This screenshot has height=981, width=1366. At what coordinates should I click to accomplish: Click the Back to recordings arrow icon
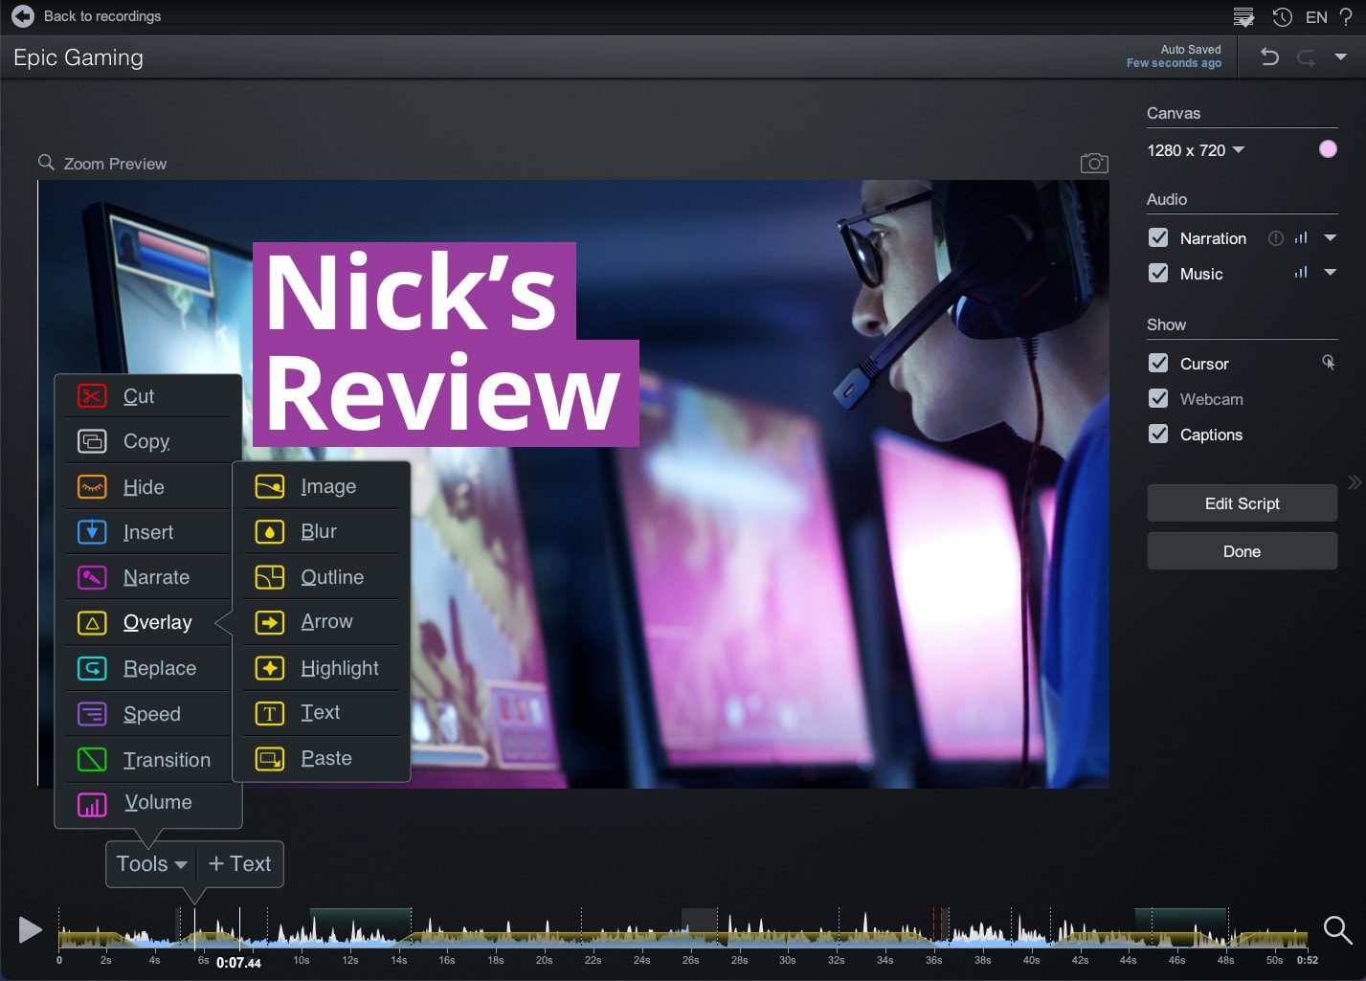23,16
